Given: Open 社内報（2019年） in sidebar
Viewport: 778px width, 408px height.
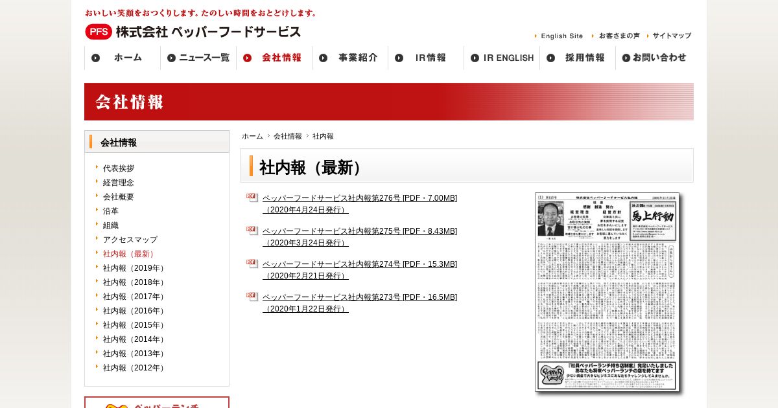Looking at the screenshot, I should click(x=135, y=268).
